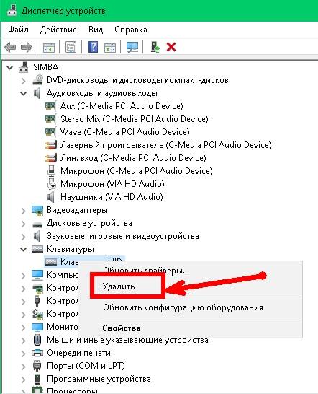Collapse the Аудиовходы и аудиовыходы category
Image resolution: width=318 pixels, height=394 pixels.
point(23,94)
